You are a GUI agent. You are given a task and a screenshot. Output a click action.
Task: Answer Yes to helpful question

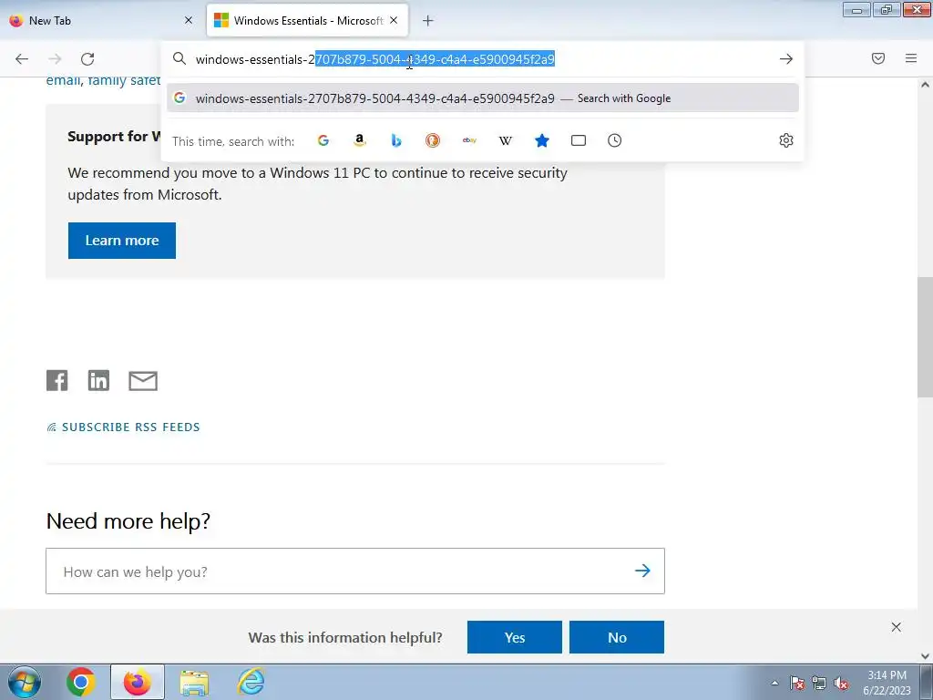pyautogui.click(x=515, y=637)
